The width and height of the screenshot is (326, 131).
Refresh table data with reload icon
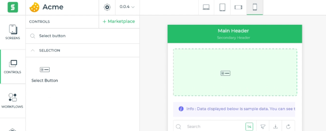click(288, 126)
